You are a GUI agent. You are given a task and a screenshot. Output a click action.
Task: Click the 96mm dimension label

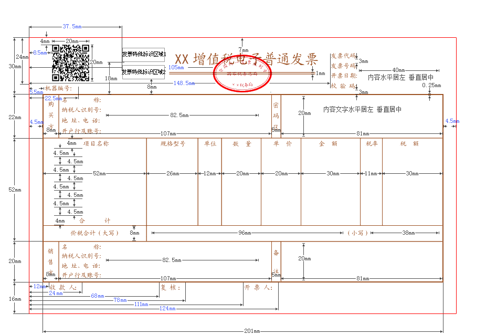click(245, 233)
